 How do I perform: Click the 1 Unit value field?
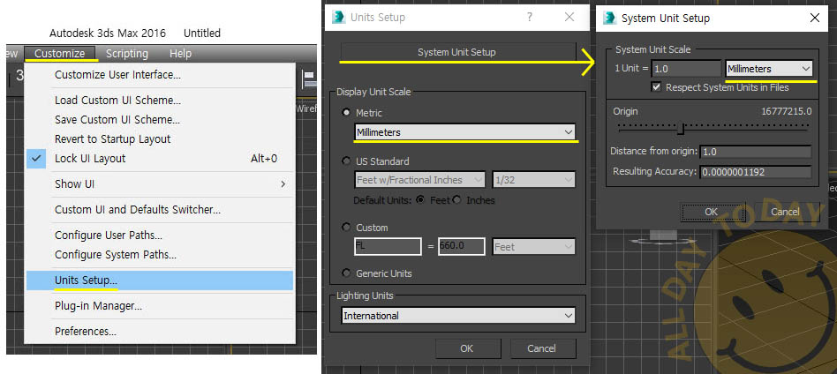pos(687,69)
